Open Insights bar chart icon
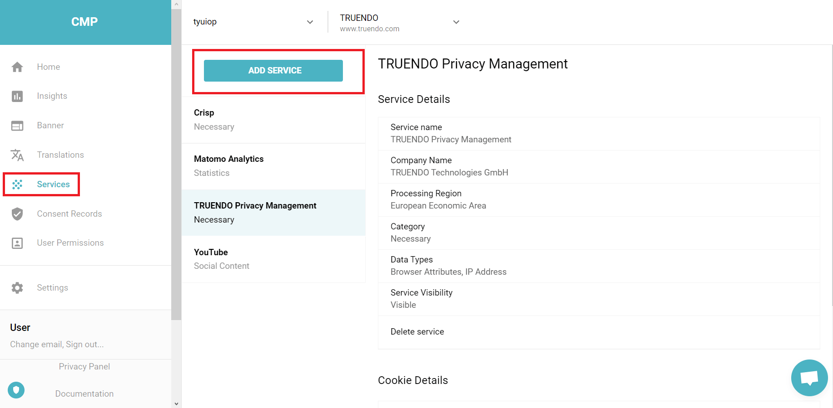Screen dimensions: 833x408 (17, 96)
